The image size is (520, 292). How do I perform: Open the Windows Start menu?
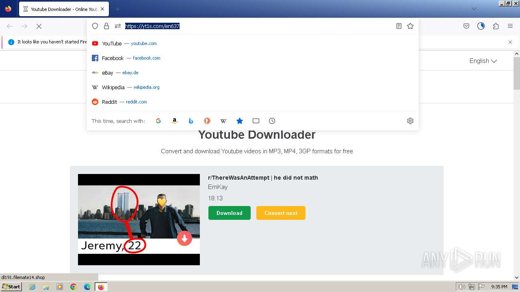11,286
